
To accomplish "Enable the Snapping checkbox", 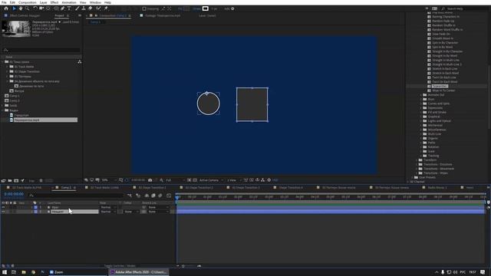I will point(144,8).
